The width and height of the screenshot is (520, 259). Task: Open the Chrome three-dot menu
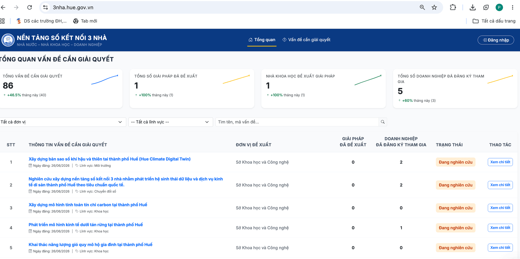pos(512,7)
